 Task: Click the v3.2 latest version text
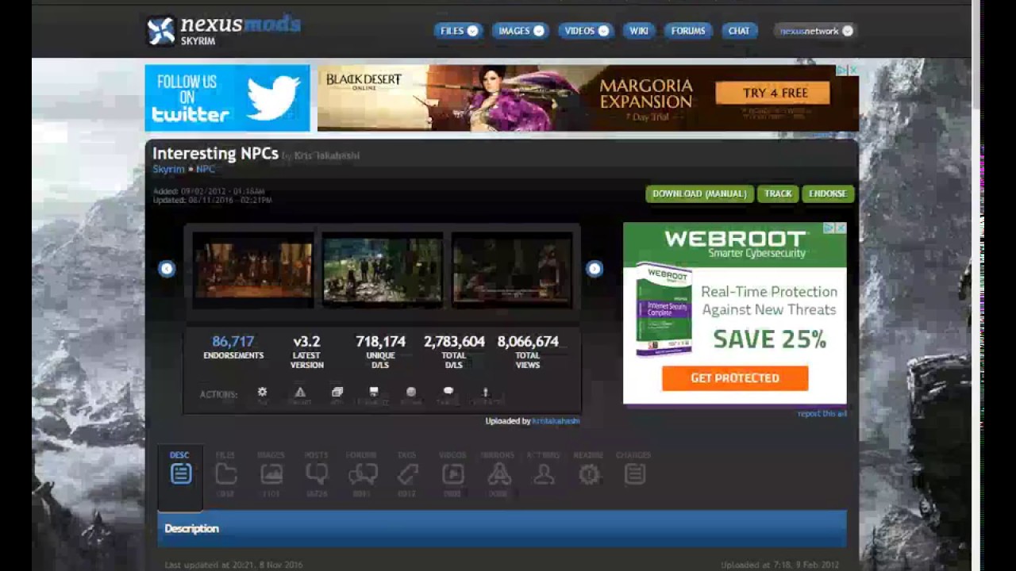pos(306,341)
